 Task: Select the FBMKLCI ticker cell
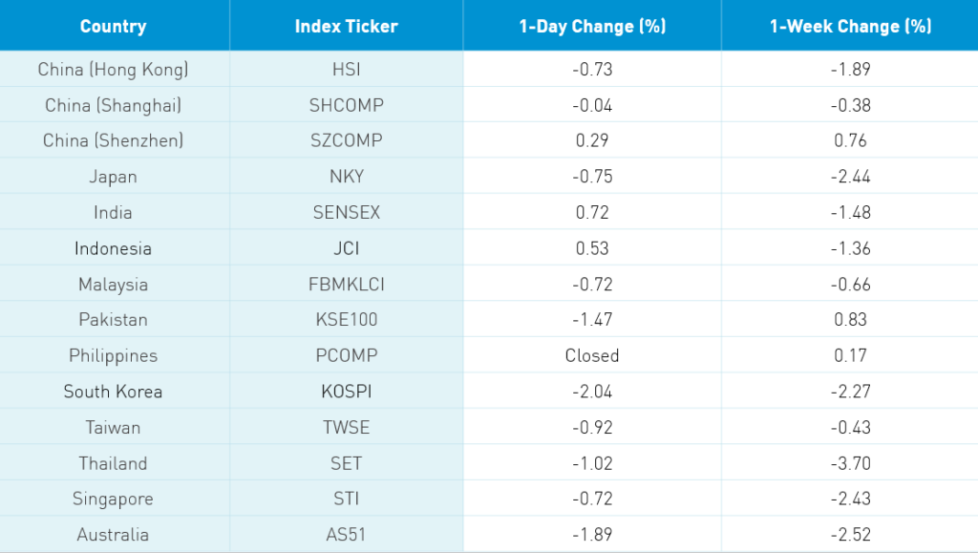pos(346,285)
